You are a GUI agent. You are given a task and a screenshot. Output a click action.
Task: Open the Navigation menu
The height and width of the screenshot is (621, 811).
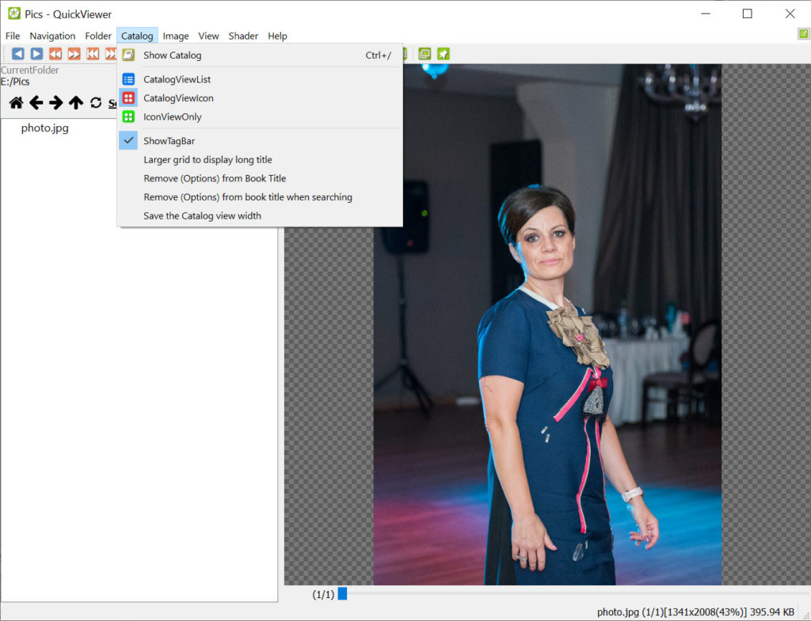(52, 36)
